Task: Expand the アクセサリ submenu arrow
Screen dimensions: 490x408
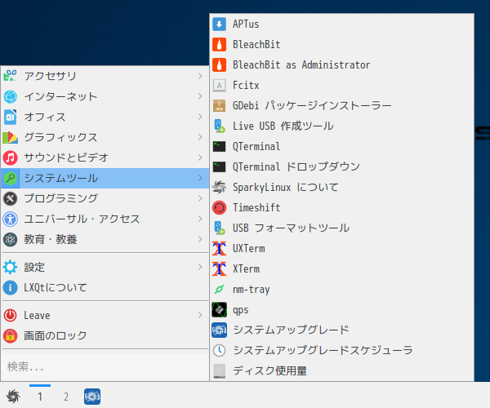Action: point(200,76)
